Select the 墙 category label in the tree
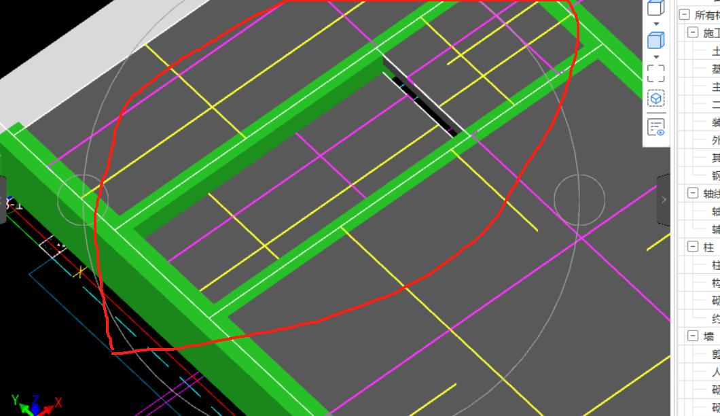Screen dimensions: 720x416 (x=709, y=336)
